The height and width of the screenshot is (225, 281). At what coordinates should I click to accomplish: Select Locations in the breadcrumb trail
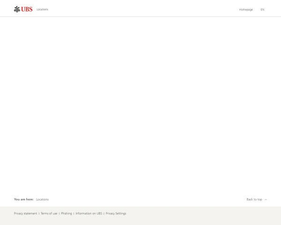pos(42,199)
